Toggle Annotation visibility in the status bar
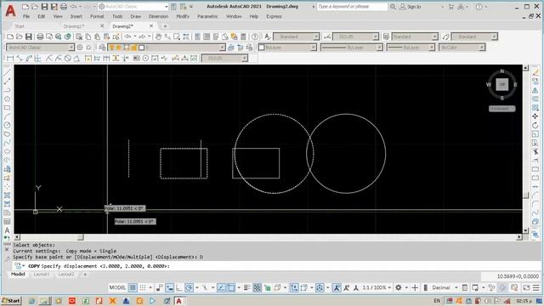This screenshot has height=306, width=544. point(337,287)
